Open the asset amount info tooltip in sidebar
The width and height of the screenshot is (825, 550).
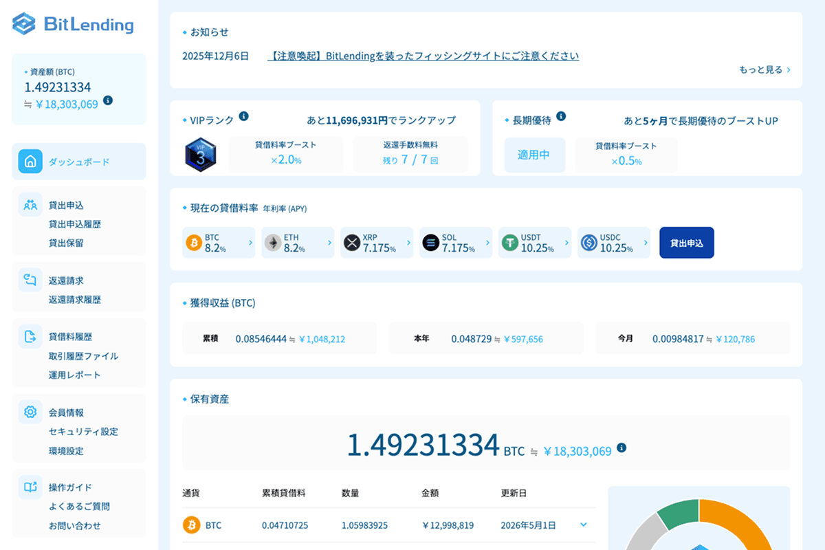[108, 100]
